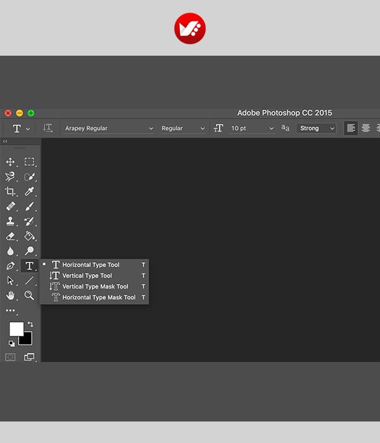Select the Pen tool
The image size is (380, 443).
11,266
